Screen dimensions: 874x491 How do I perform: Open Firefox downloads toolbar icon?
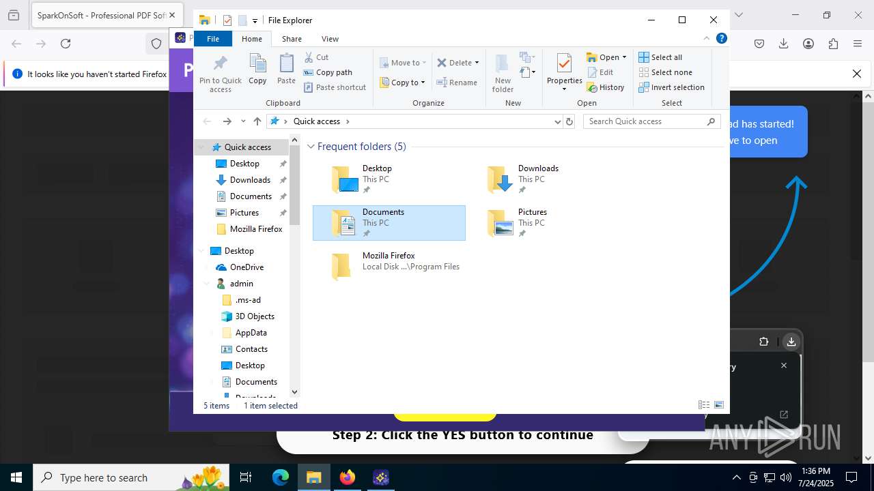(784, 44)
